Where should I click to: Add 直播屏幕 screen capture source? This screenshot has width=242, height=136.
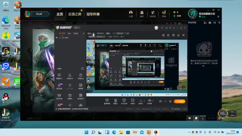pos(107,102)
